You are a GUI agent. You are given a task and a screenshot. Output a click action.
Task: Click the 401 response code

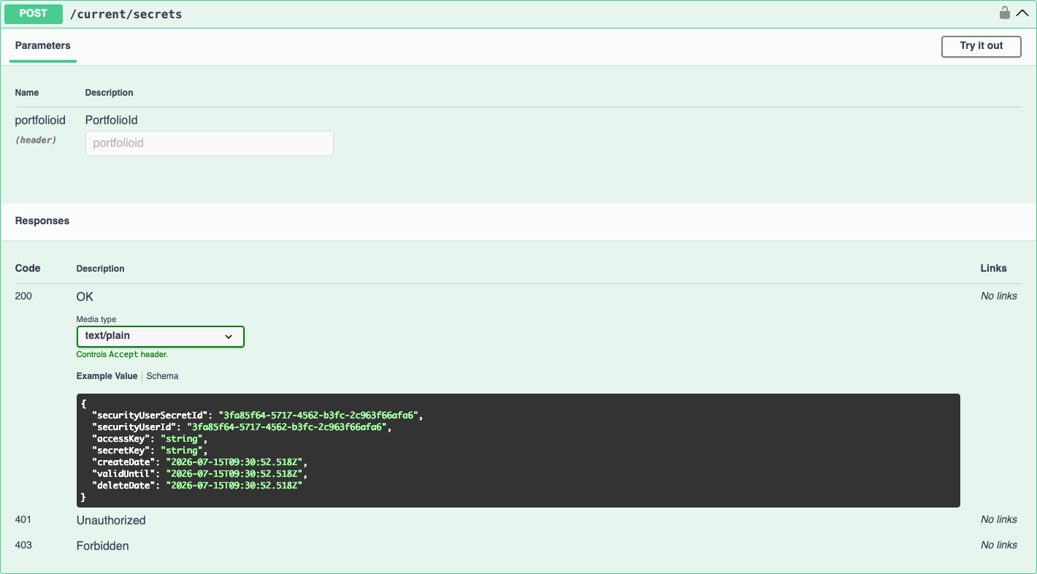(x=23, y=520)
